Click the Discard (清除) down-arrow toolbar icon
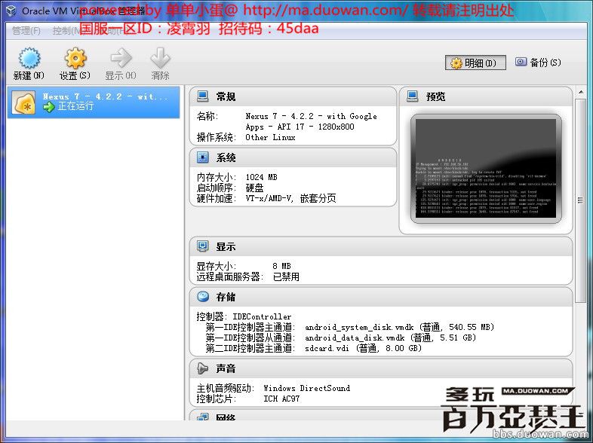 161,59
